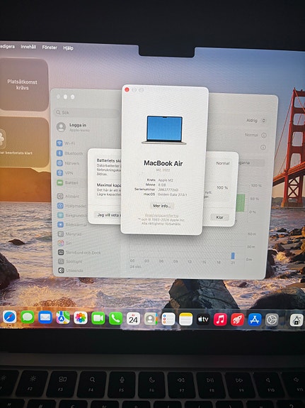This screenshot has width=305, height=408.
Task: Open System Settings gear icon in the Dock
Action: [272, 320]
